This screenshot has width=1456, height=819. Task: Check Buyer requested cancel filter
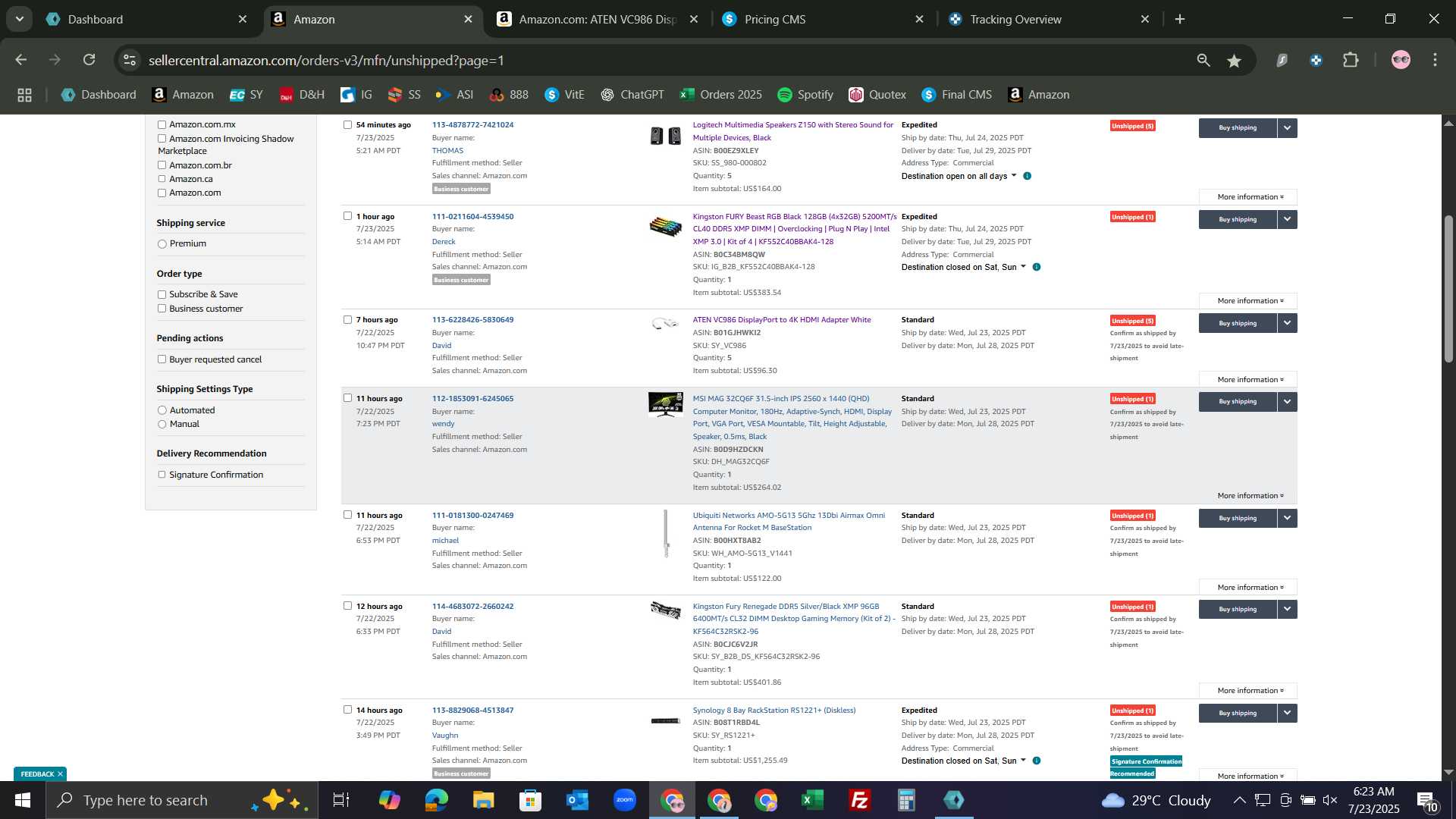162,359
